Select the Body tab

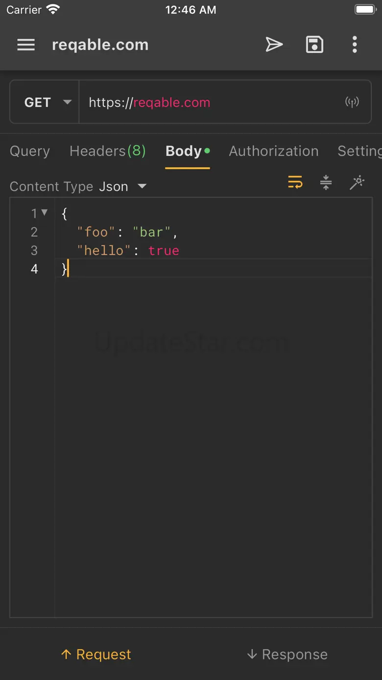[x=188, y=151]
